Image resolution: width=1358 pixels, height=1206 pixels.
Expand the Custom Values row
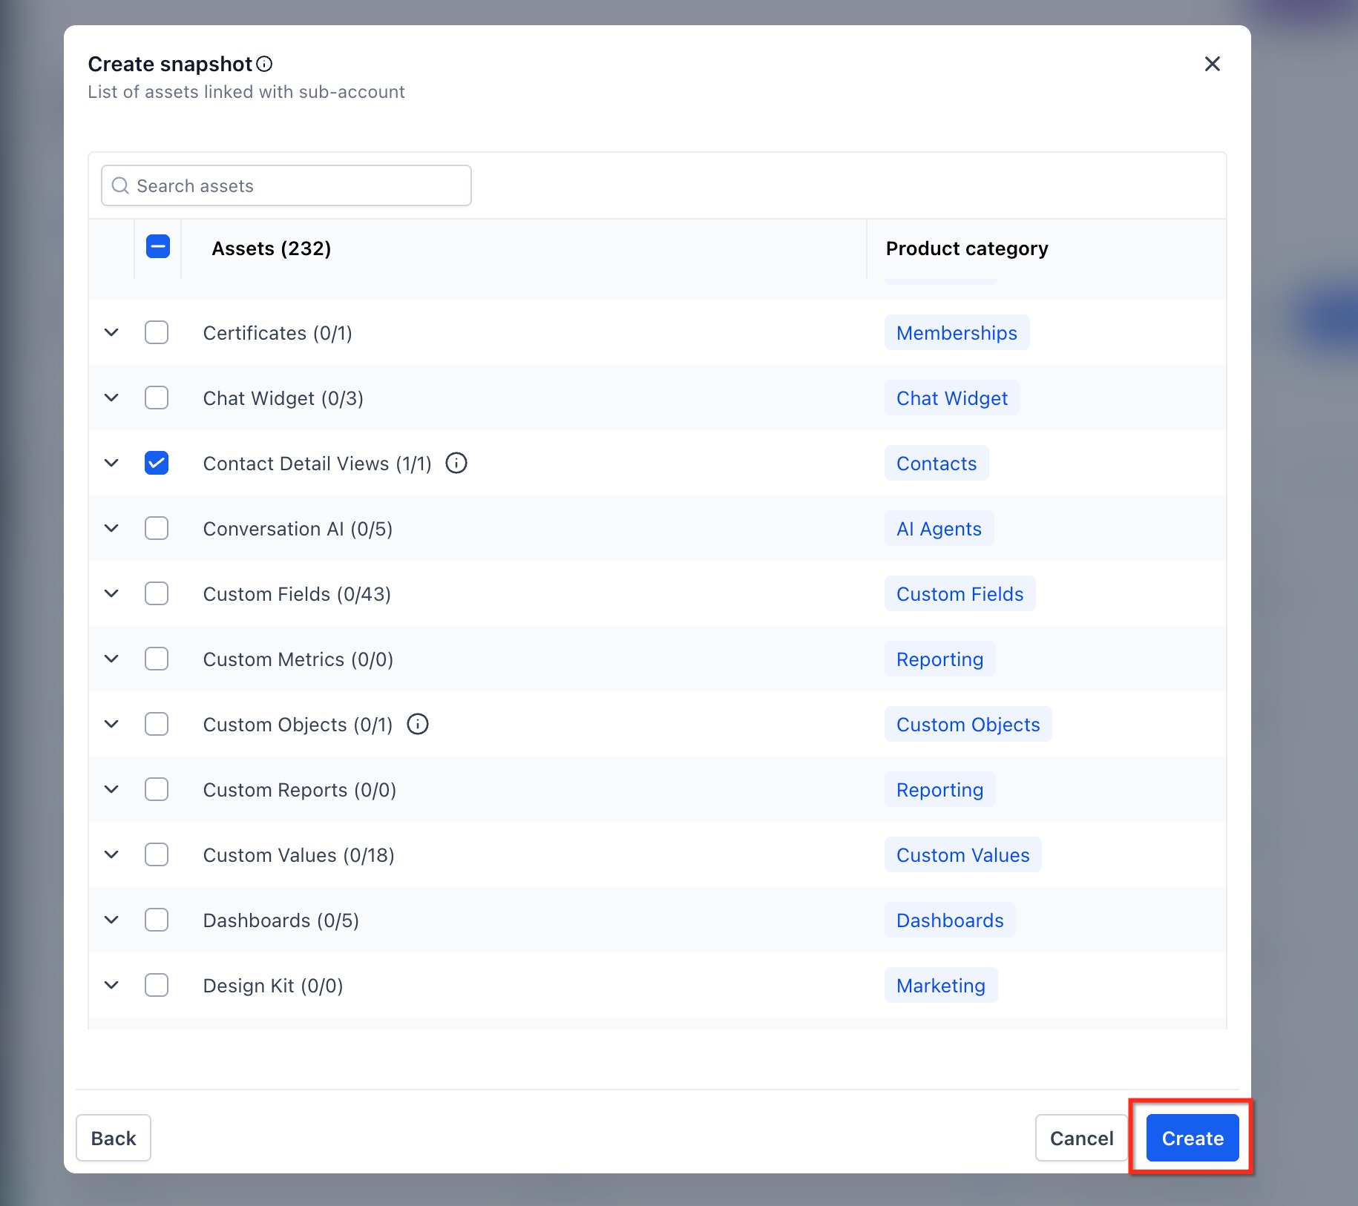click(111, 854)
